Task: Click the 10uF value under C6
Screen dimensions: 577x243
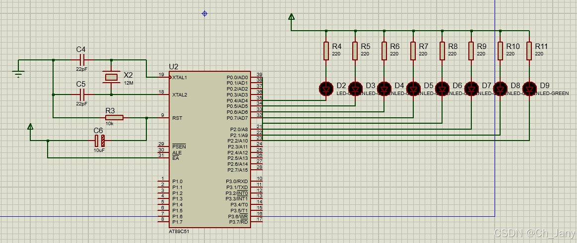Action: (x=99, y=150)
